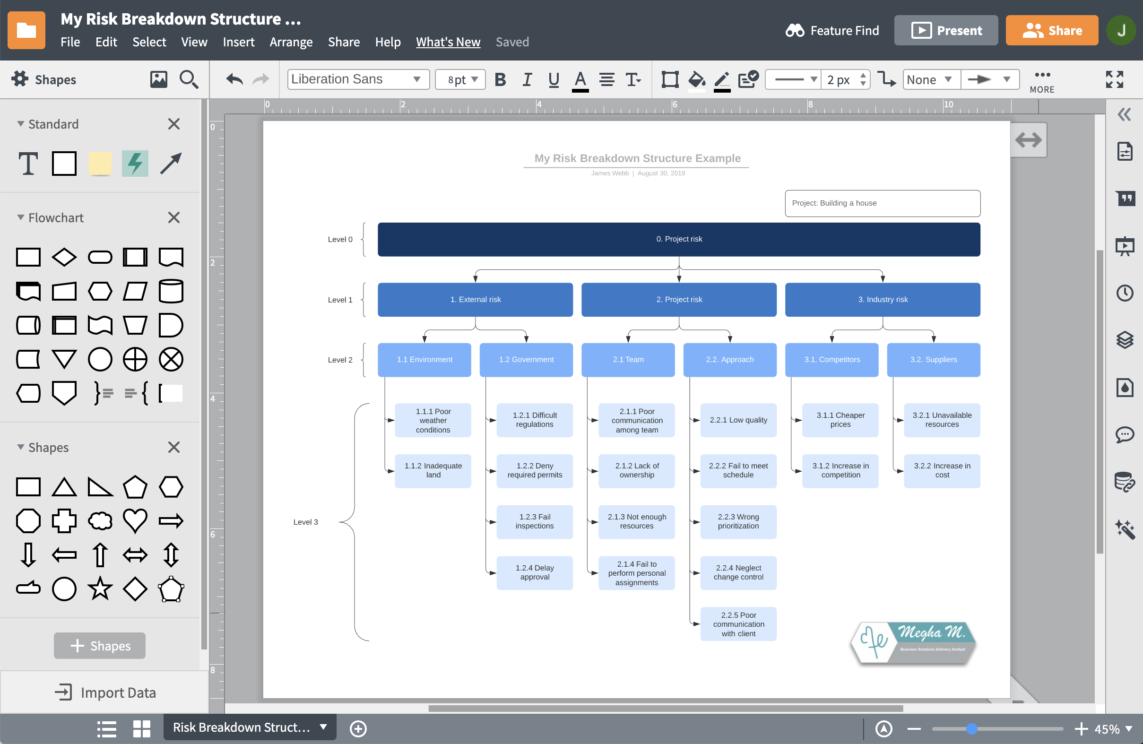Open the What's New link

(x=448, y=42)
